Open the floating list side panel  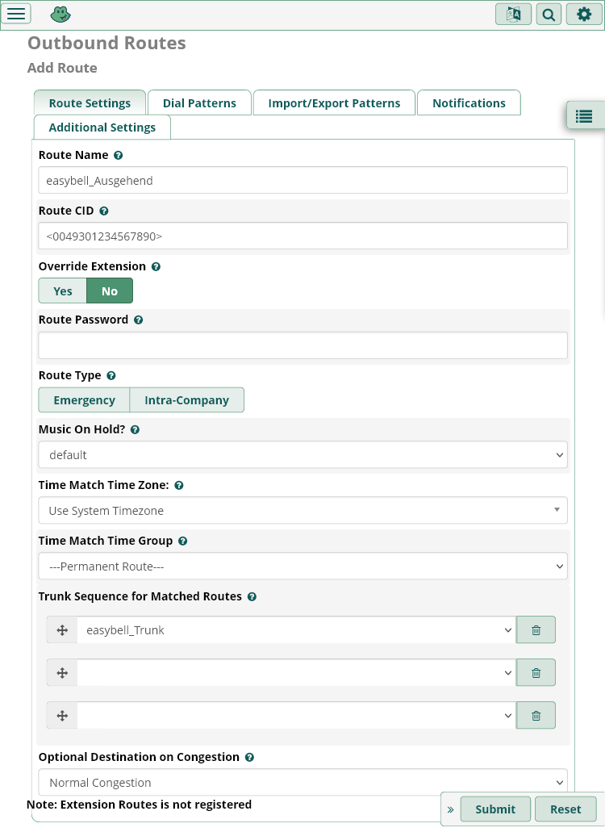coord(584,116)
